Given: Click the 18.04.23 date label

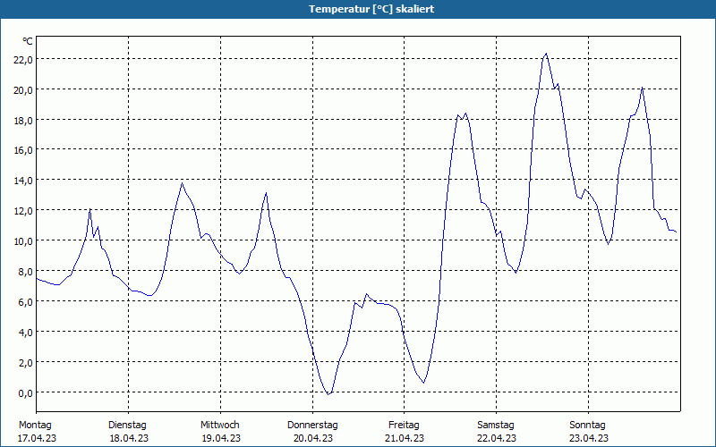Looking at the screenshot, I should (129, 438).
